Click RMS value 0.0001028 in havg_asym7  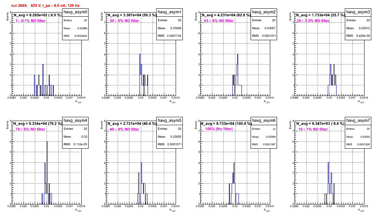(x=363, y=145)
